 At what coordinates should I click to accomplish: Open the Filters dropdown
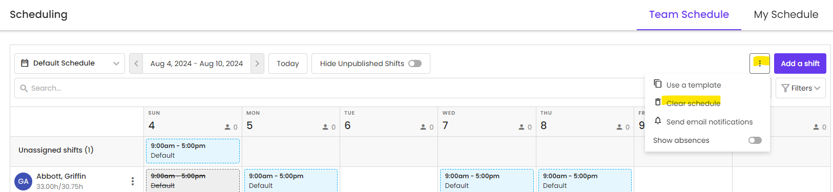tap(800, 88)
